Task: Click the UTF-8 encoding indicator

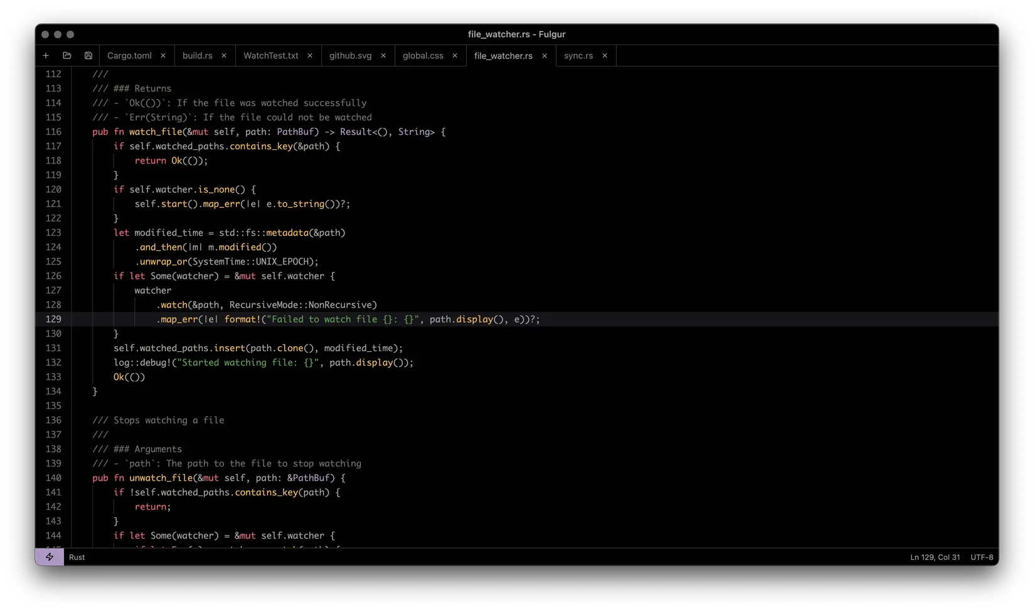Action: (x=981, y=557)
